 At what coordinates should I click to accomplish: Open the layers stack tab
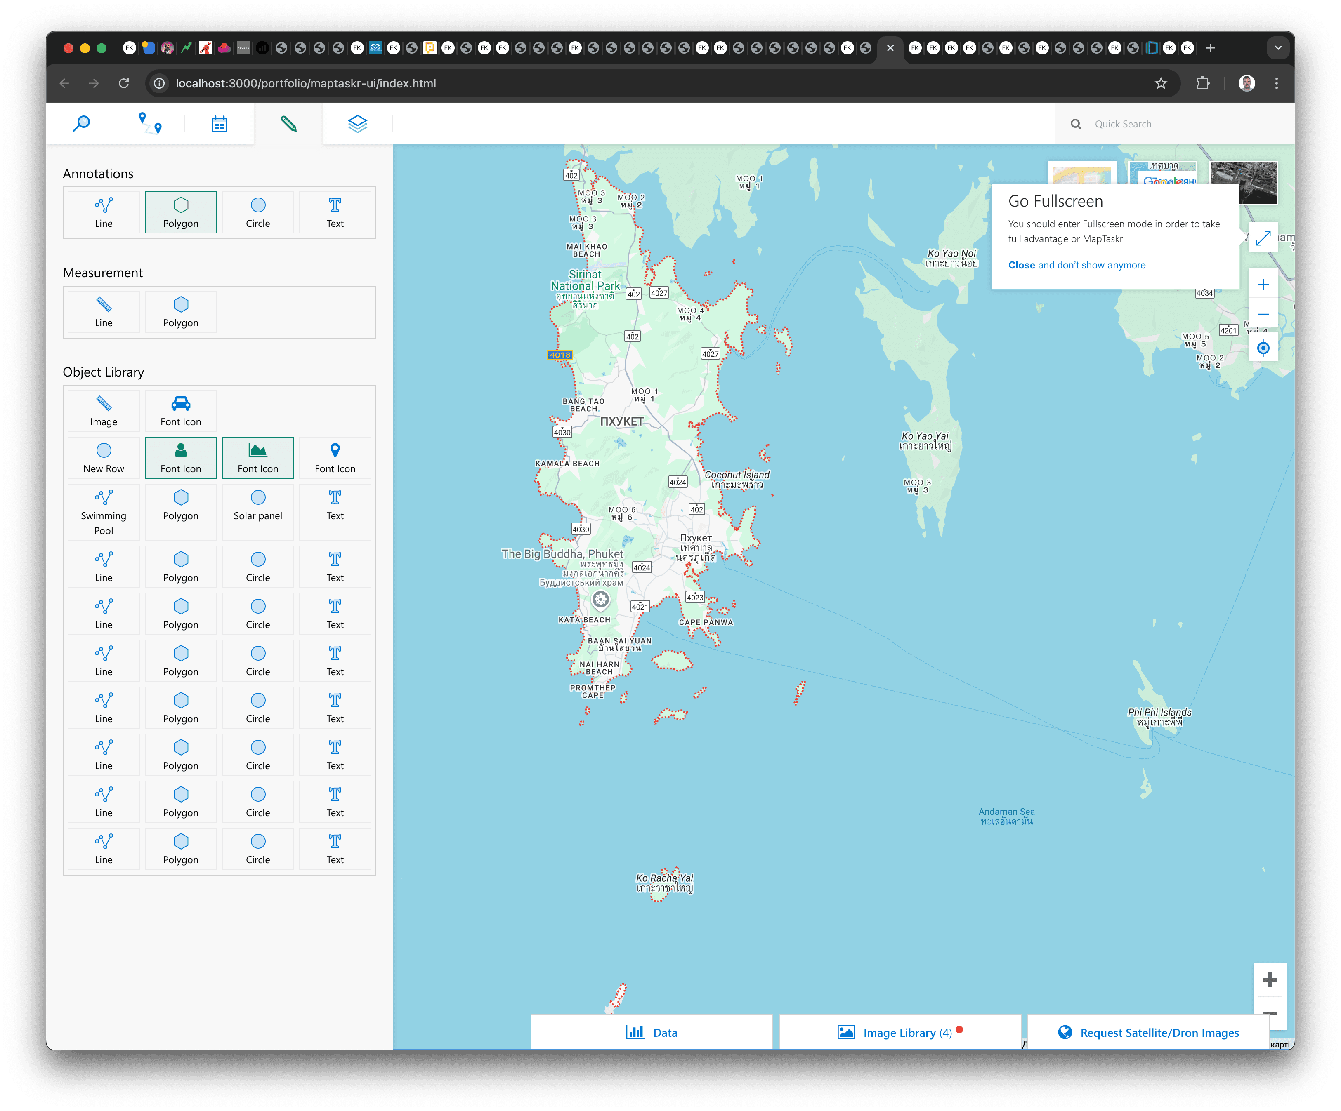click(357, 123)
